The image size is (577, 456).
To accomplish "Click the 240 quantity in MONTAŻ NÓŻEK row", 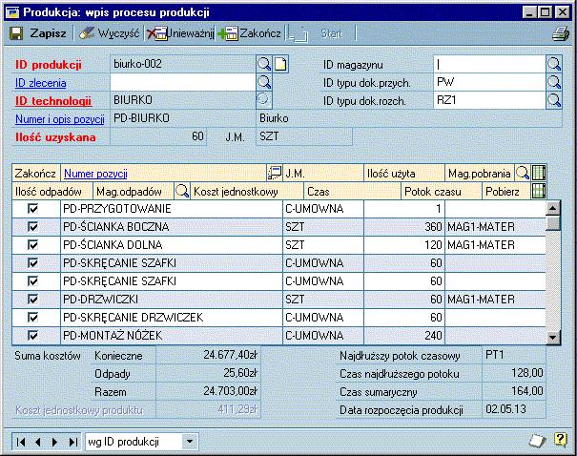I will click(x=404, y=335).
